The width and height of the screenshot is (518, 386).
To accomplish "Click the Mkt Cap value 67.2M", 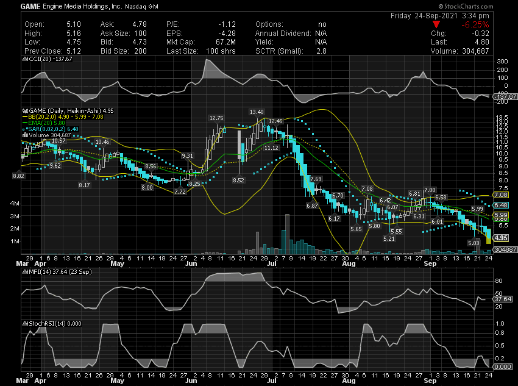I will (x=226, y=42).
